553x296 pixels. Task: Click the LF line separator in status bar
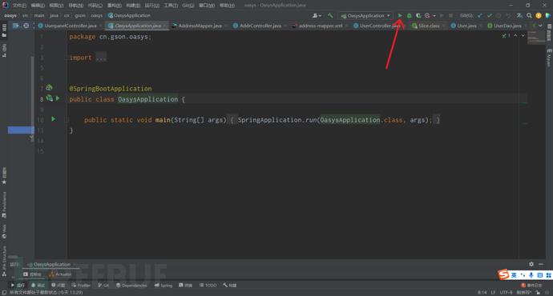coord(493,293)
